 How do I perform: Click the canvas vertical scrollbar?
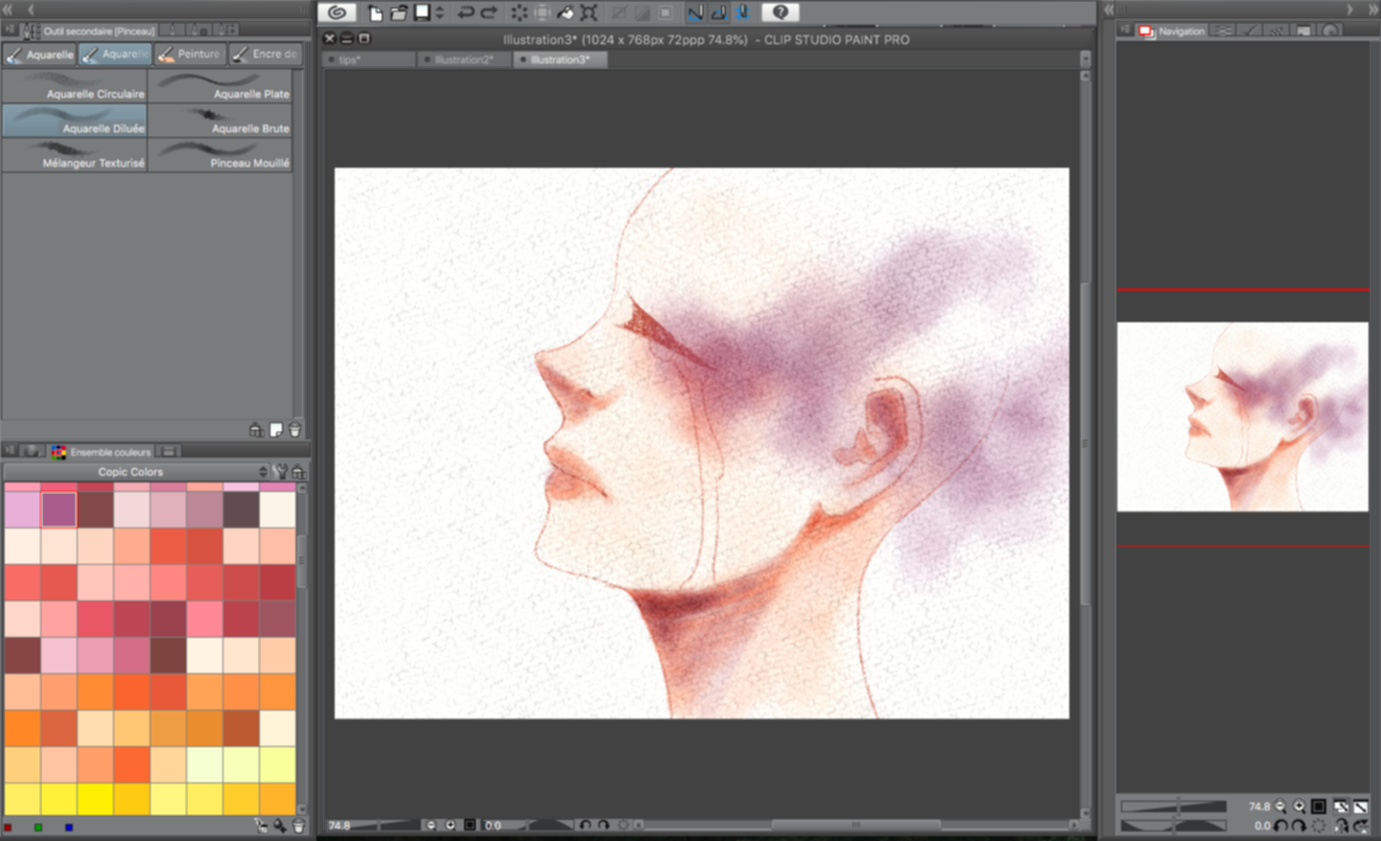click(x=1086, y=444)
